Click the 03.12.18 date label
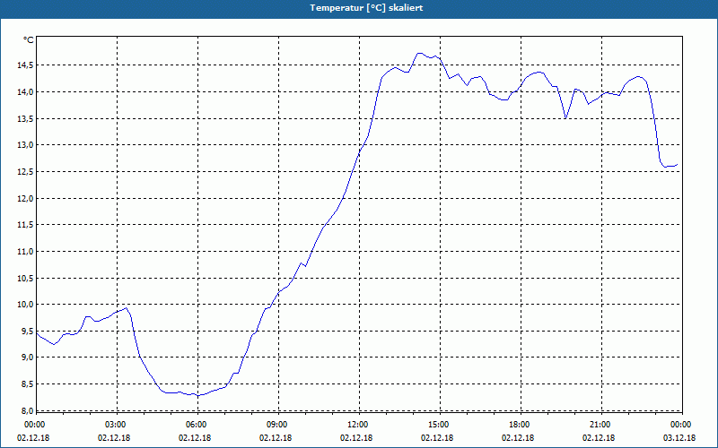Screen dimensions: 718x448 point(679,438)
